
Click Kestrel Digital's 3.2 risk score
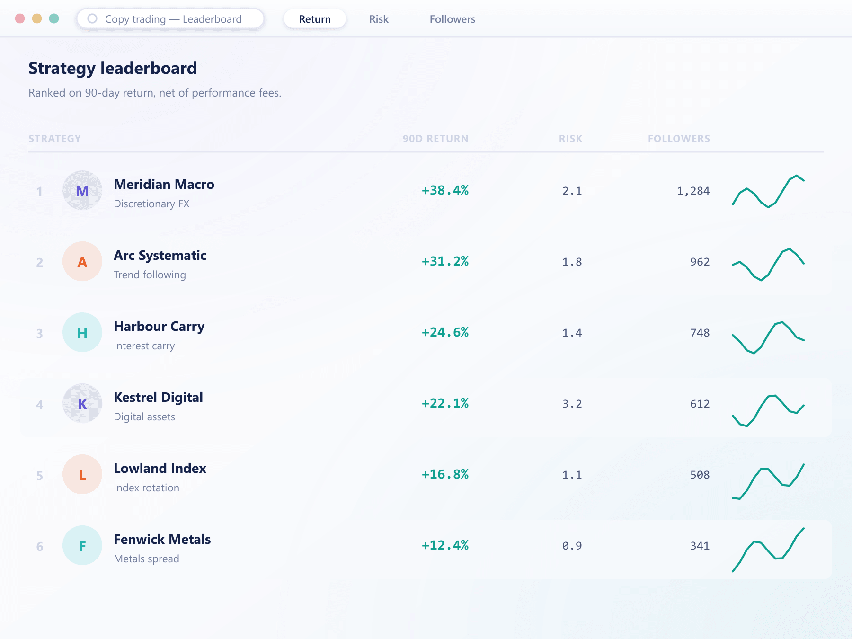pos(572,404)
